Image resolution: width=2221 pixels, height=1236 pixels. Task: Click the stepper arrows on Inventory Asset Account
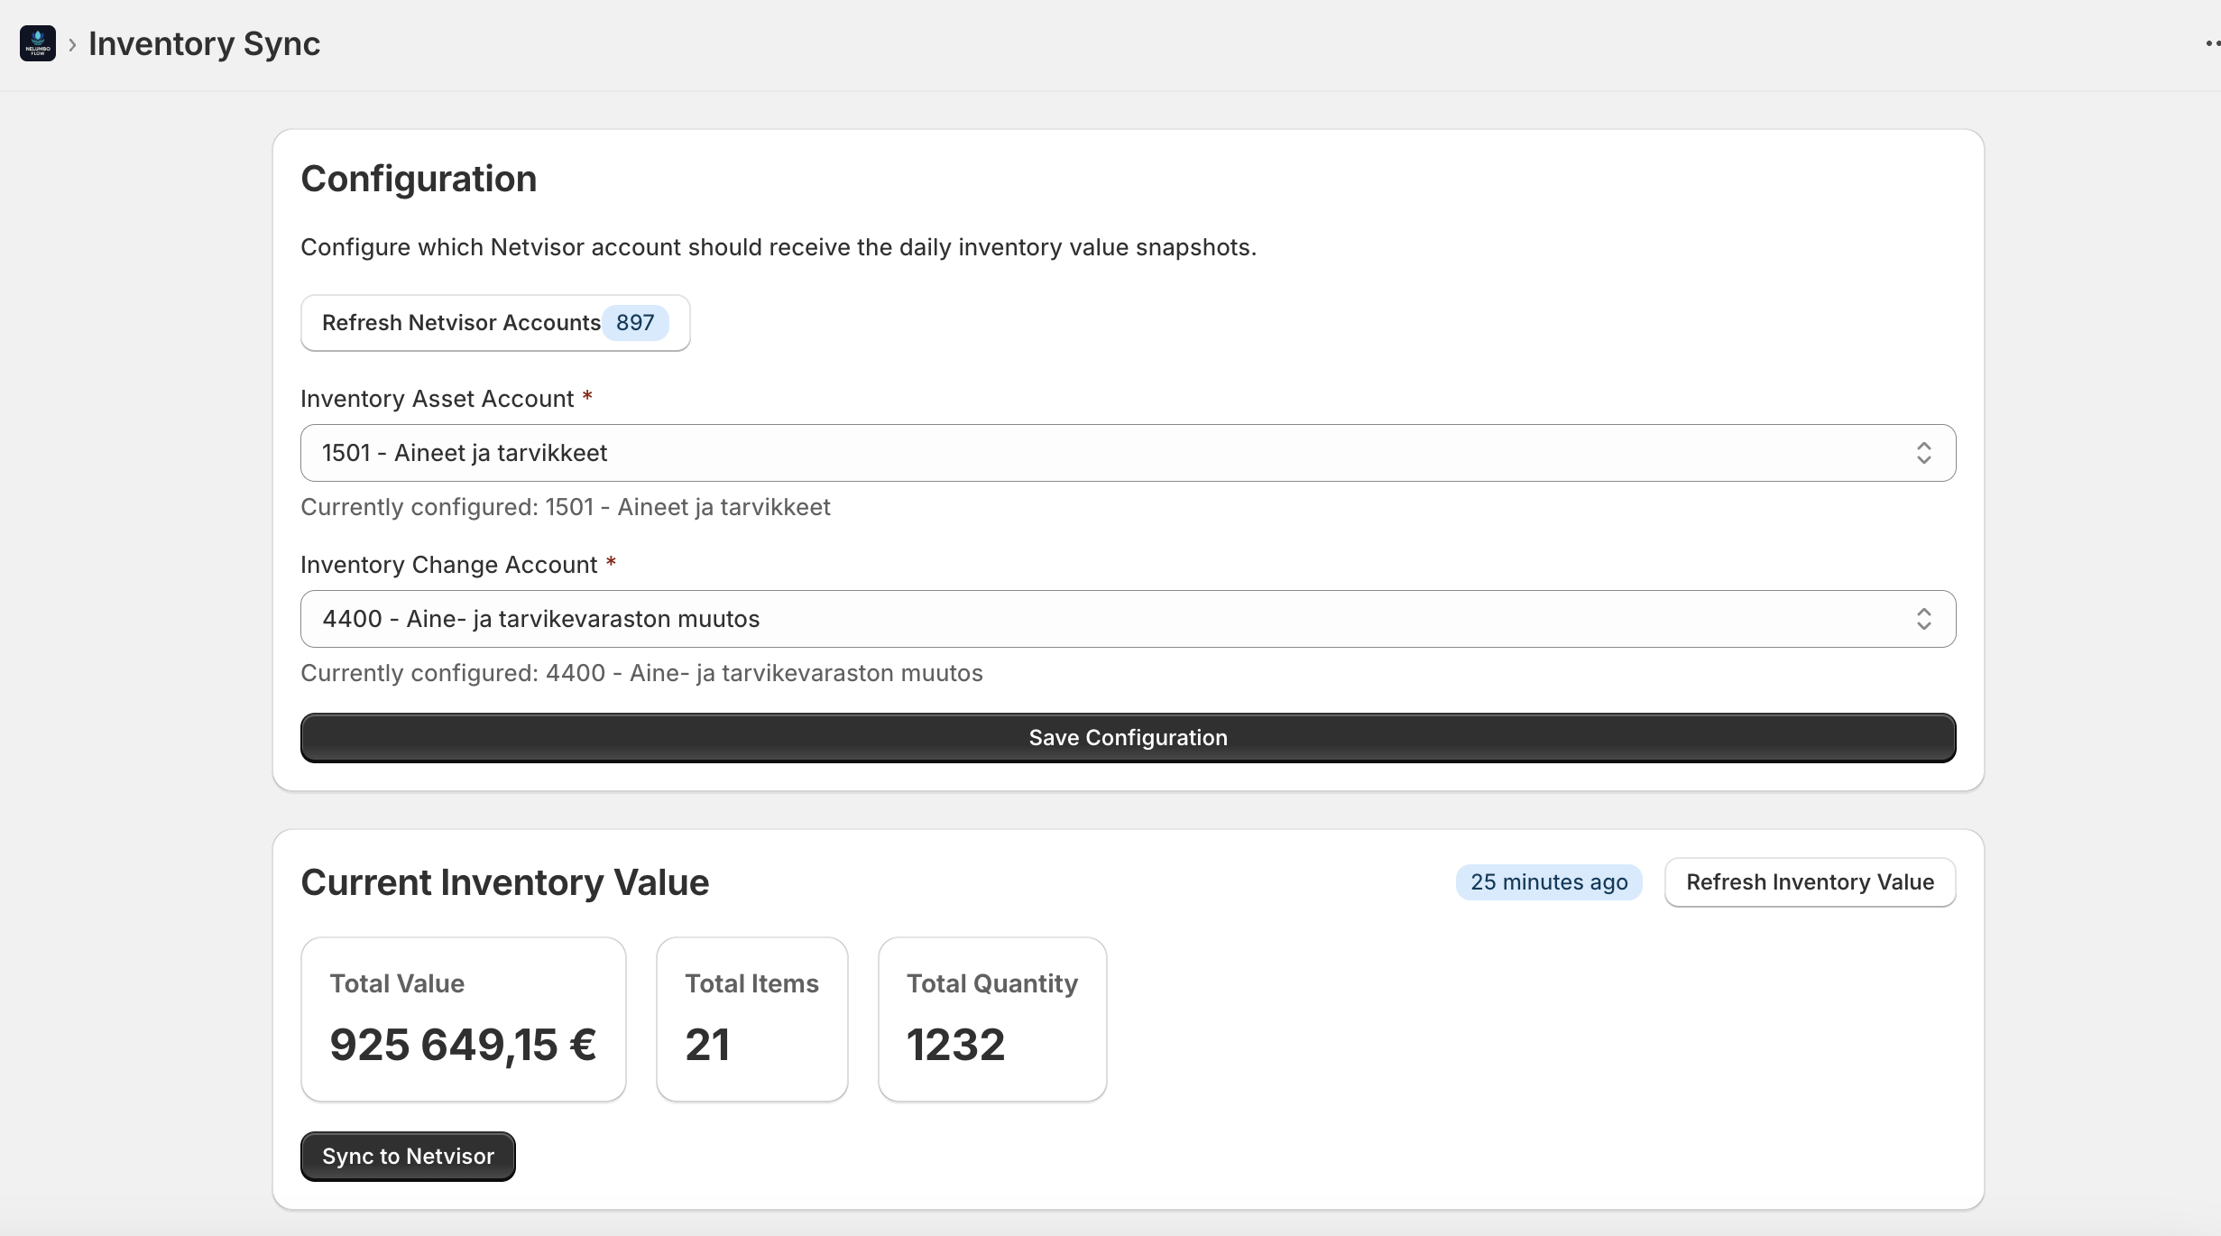1925,453
